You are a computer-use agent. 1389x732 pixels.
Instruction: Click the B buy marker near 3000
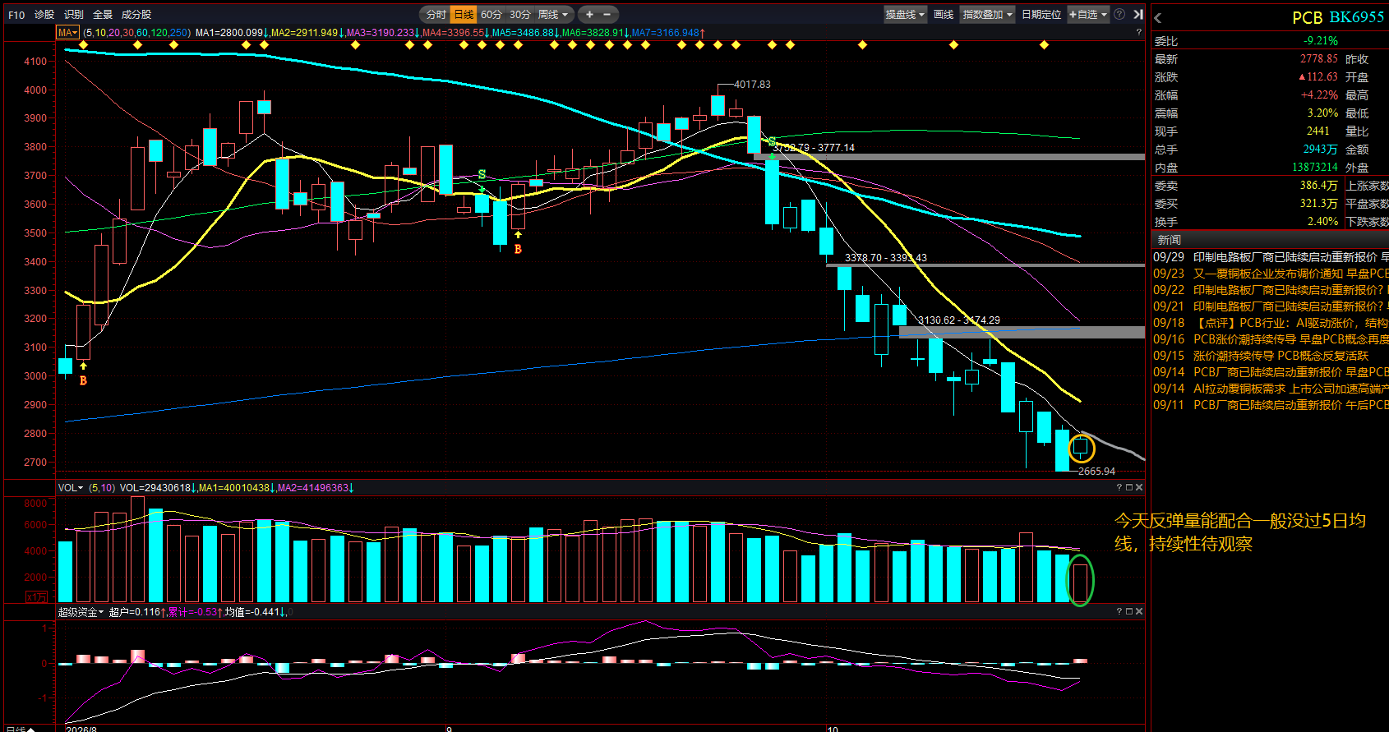[83, 380]
